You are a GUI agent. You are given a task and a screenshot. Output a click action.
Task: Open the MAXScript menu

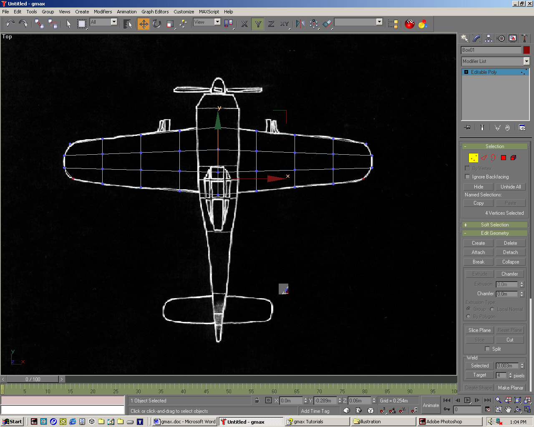[209, 12]
